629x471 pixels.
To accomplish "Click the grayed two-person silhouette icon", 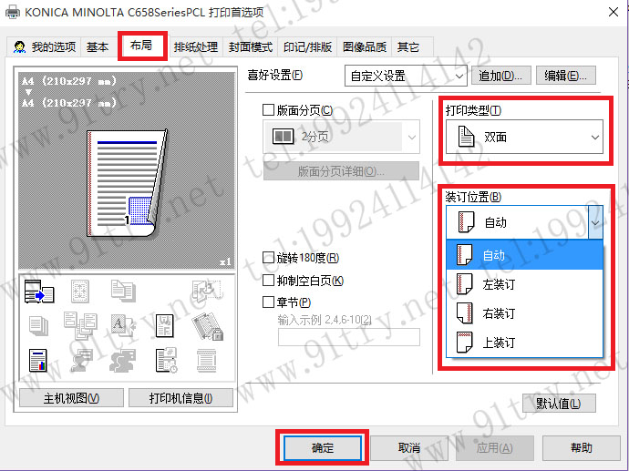I will point(123,360).
